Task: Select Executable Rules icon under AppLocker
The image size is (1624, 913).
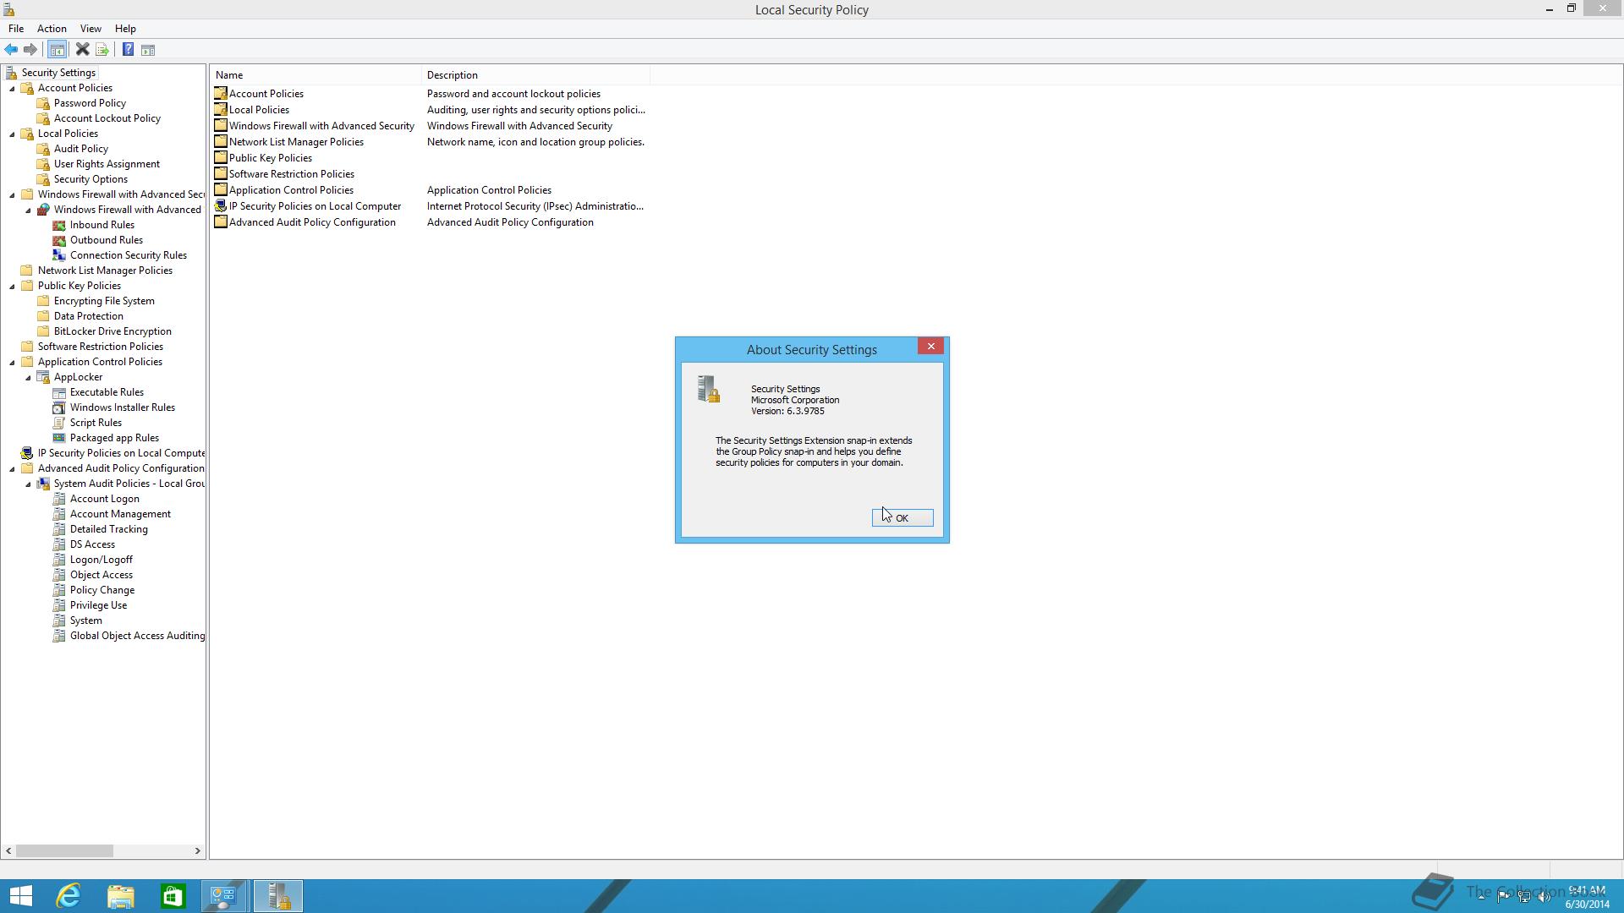Action: pos(59,392)
